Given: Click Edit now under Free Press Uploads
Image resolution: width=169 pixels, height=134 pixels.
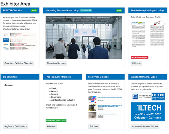Looking at the screenshot, I should tap(94, 127).
